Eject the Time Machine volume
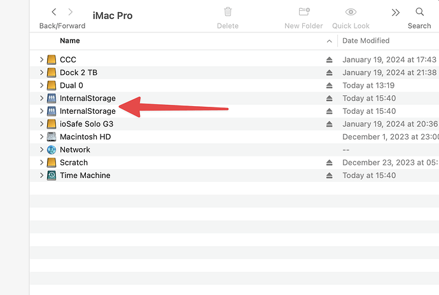Screen dimensions: 439x295 pyautogui.click(x=329, y=175)
